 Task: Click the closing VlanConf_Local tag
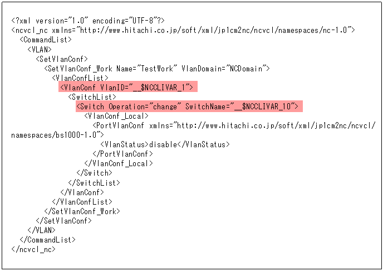click(119, 163)
